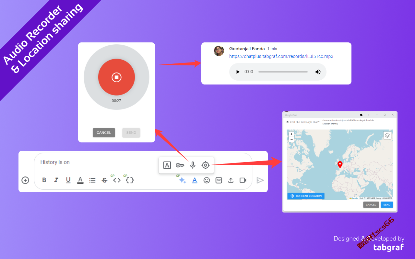Click CANCEL in the location sharing window

pos(371,205)
